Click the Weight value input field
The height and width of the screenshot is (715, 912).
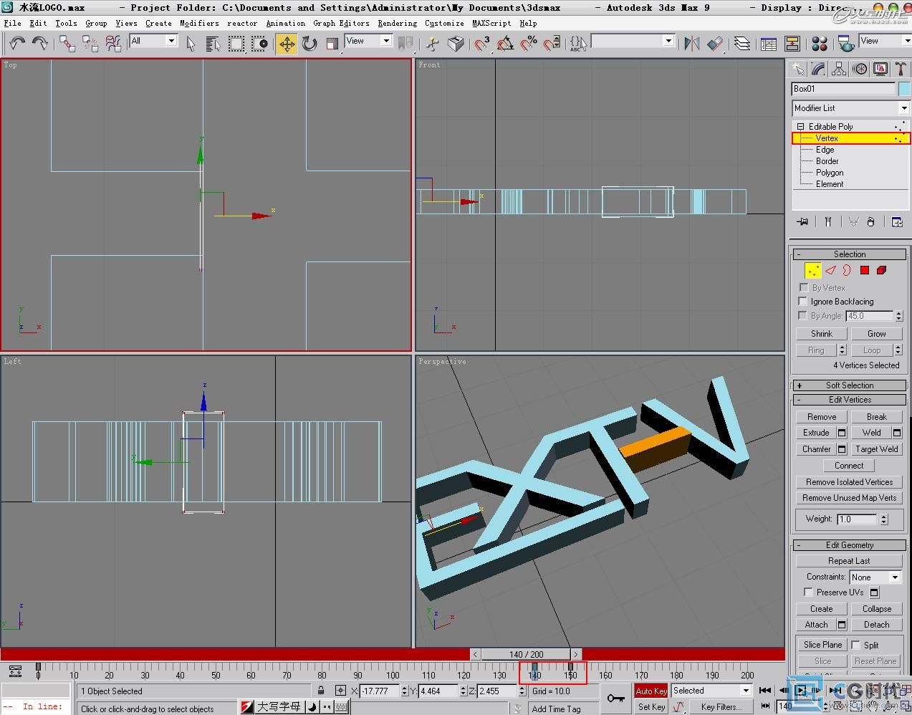[857, 519]
